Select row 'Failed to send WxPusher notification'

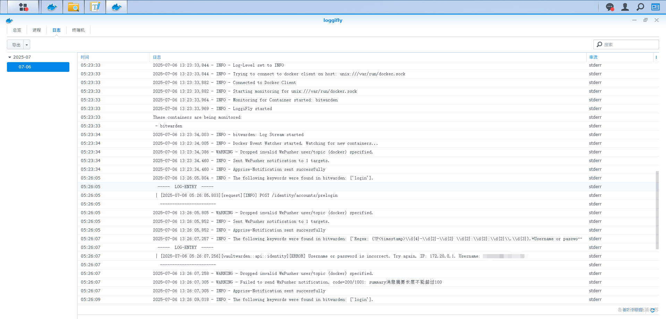(x=368, y=282)
